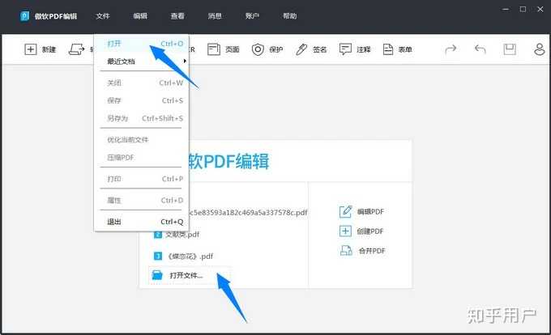Open the 表单 form icon

[387, 49]
